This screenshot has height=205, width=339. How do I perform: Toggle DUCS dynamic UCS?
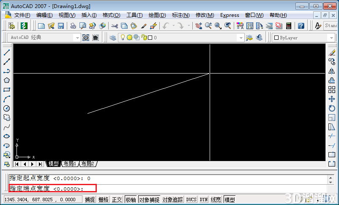(191, 200)
